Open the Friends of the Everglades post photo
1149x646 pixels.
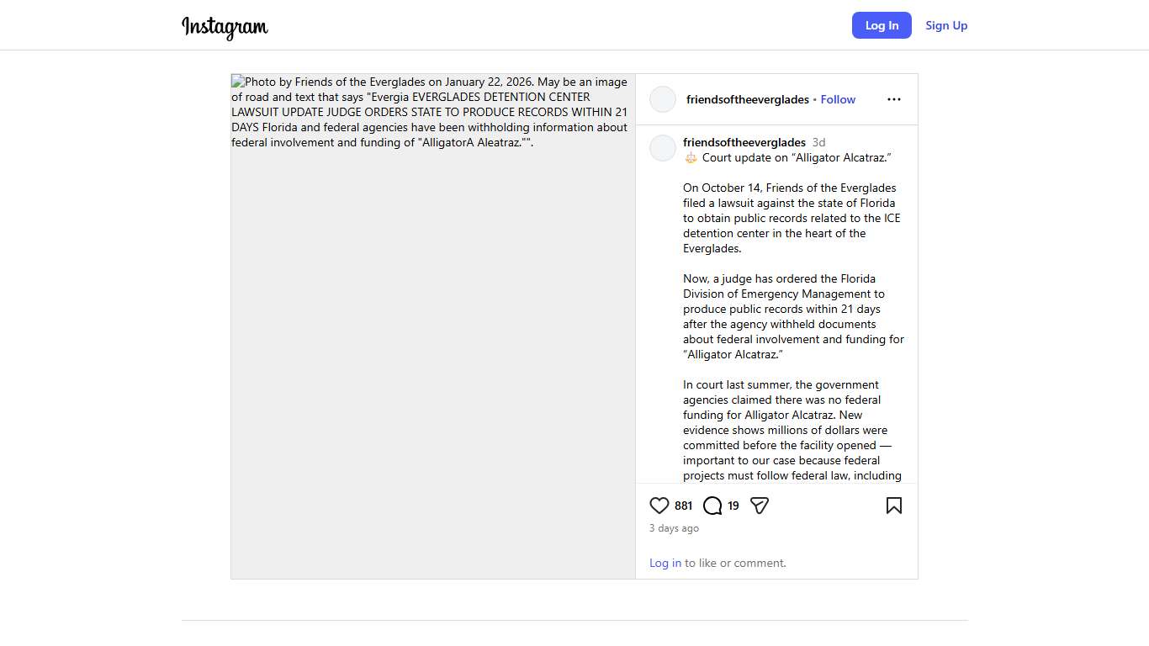(x=432, y=336)
